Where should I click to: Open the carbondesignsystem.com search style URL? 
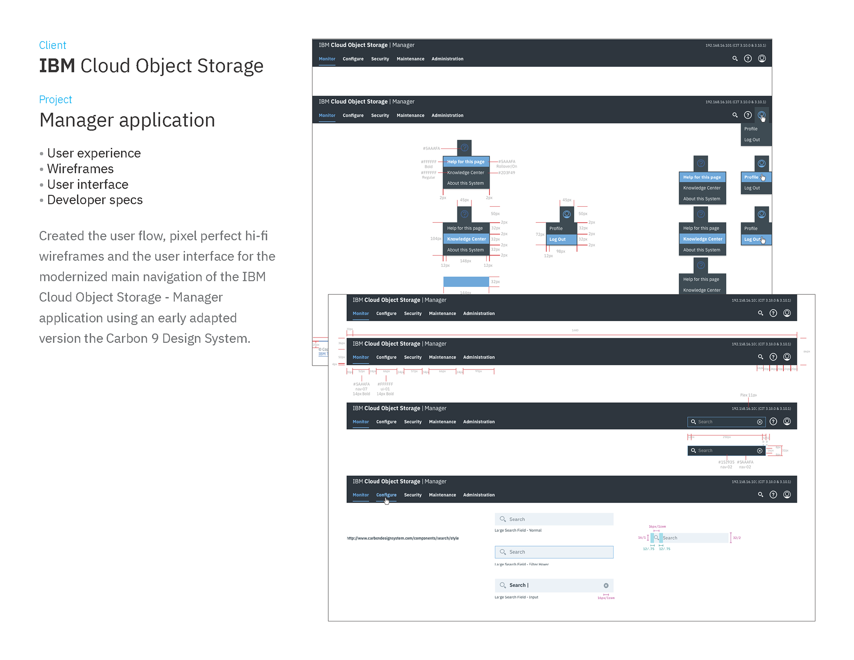403,538
